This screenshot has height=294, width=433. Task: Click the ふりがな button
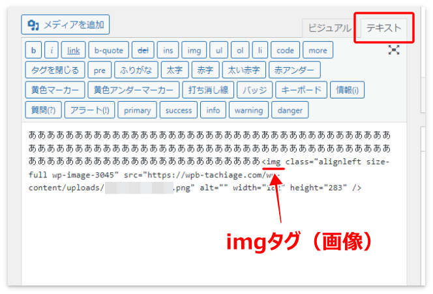[x=136, y=70]
